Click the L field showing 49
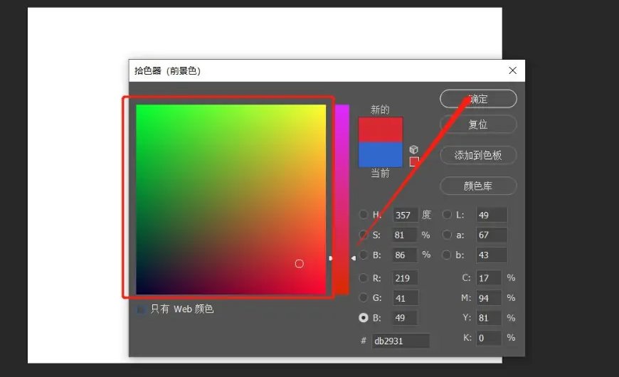This screenshot has width=619, height=377. (492, 215)
